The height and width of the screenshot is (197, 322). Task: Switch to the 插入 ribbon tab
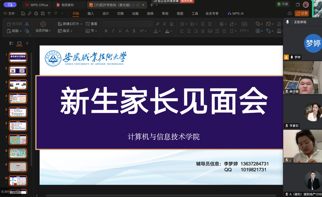(x=91, y=13)
